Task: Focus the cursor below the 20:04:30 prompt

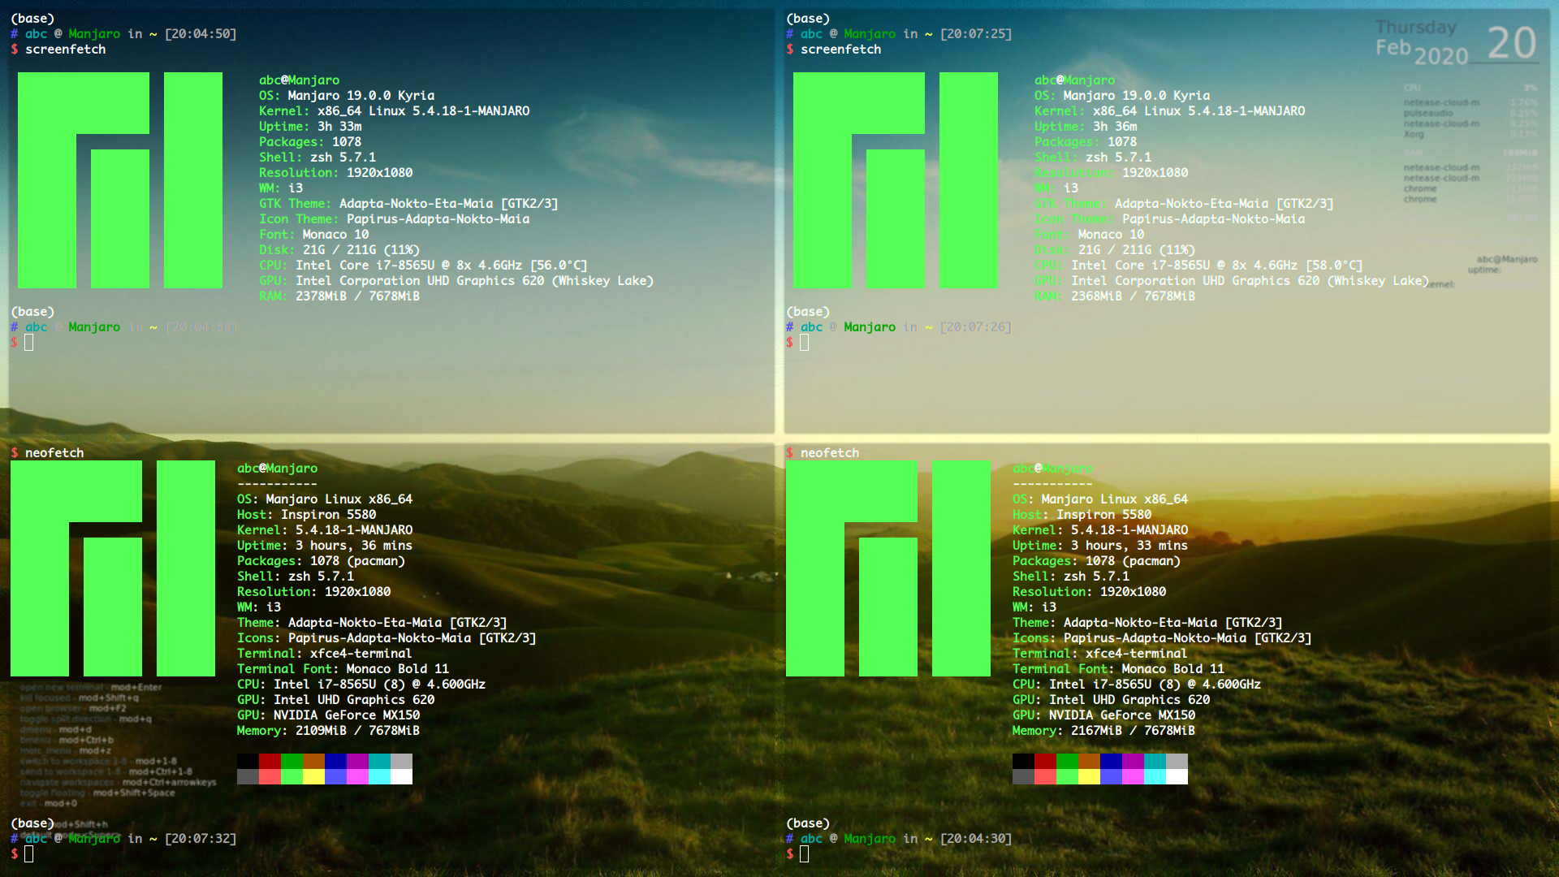Action: click(805, 854)
